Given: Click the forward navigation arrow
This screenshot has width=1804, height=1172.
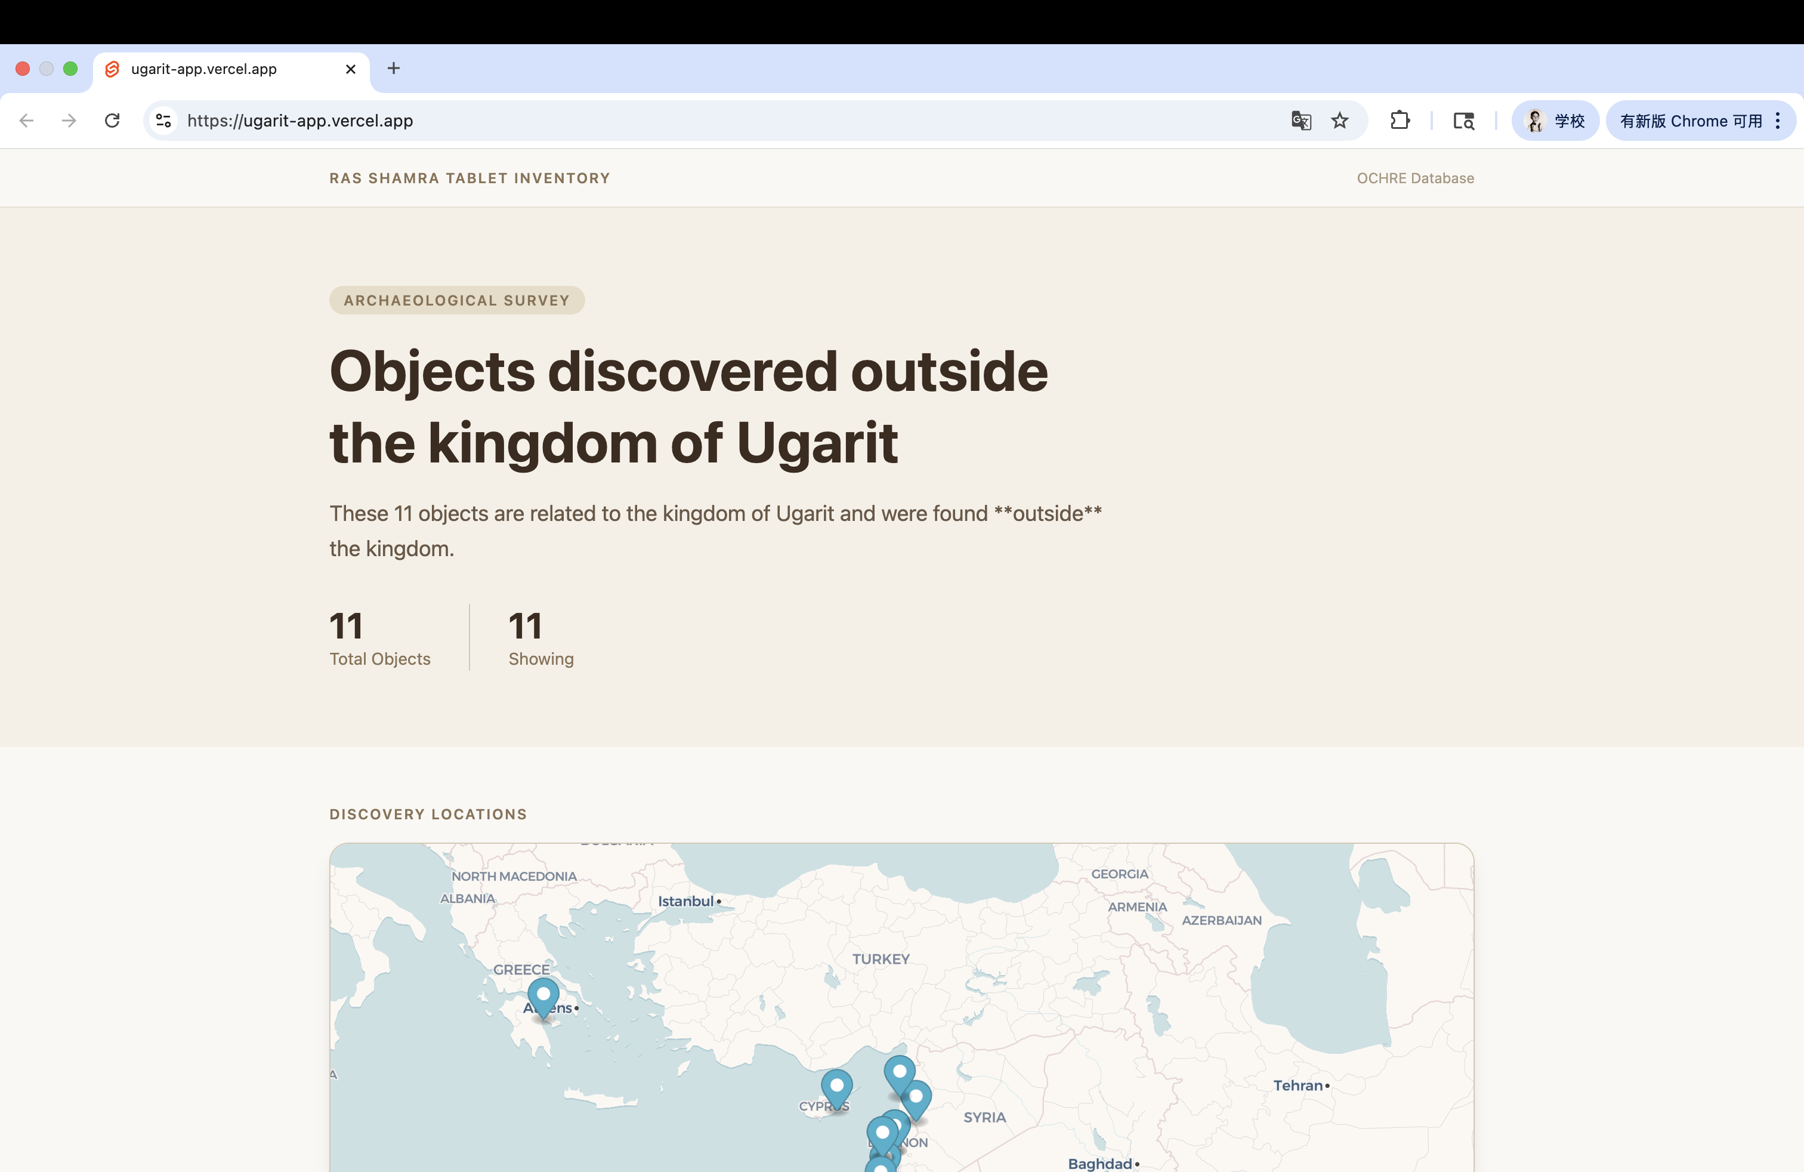Looking at the screenshot, I should coord(68,121).
